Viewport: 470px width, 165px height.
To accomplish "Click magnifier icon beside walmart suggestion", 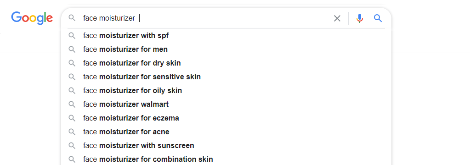I will [x=72, y=104].
